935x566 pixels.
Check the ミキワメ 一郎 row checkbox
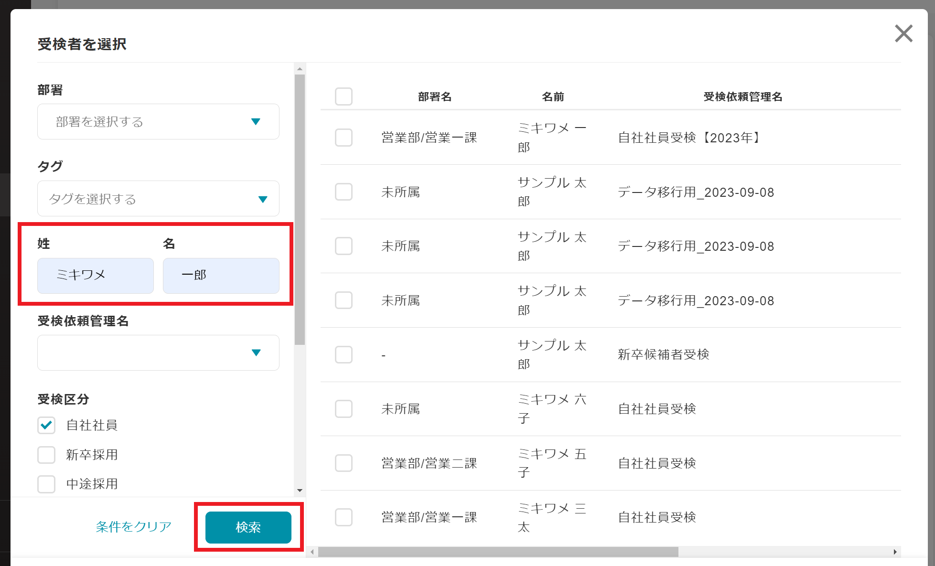[344, 138]
